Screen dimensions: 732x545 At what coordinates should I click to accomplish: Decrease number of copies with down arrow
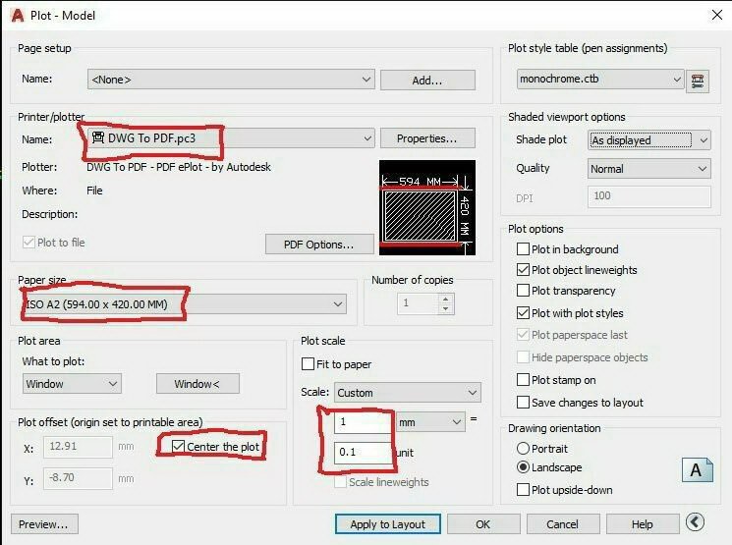click(446, 308)
